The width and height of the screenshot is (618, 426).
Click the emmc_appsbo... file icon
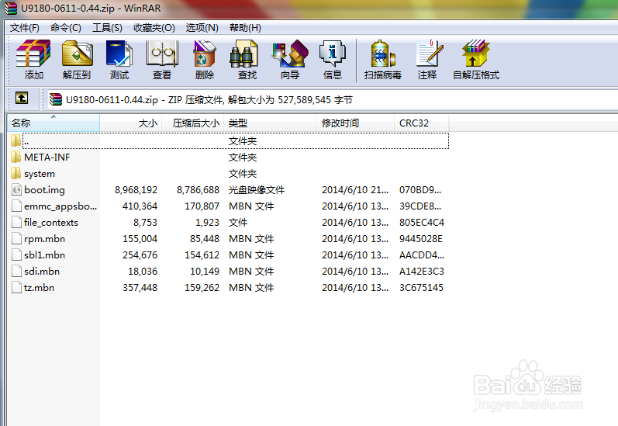click(x=16, y=206)
